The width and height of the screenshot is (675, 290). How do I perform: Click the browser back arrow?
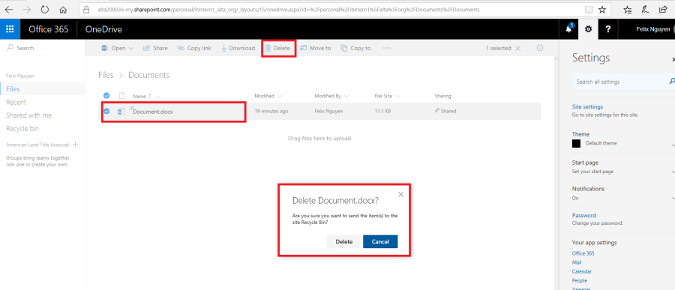pos(8,9)
